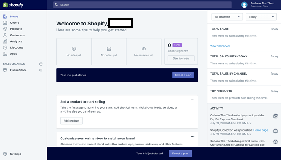Click the ACTIVITY heading

(217, 108)
